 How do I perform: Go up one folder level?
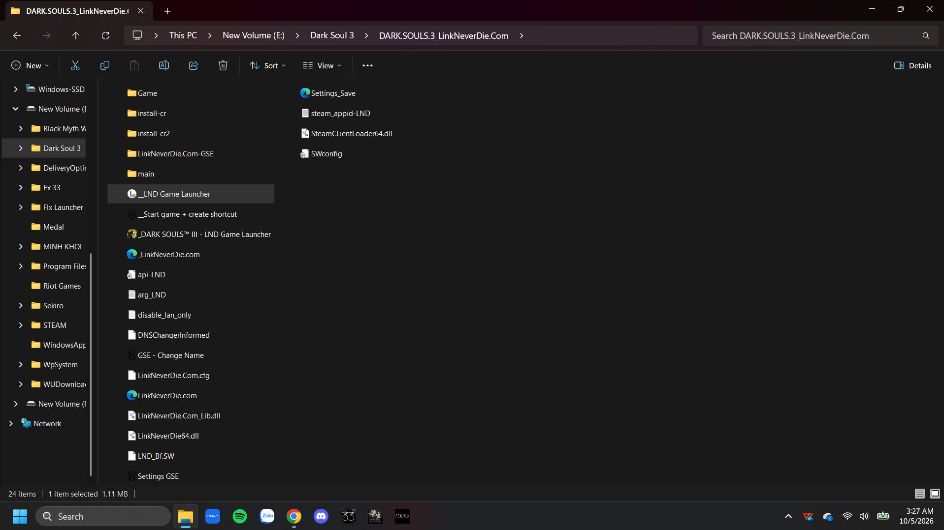[76, 35]
